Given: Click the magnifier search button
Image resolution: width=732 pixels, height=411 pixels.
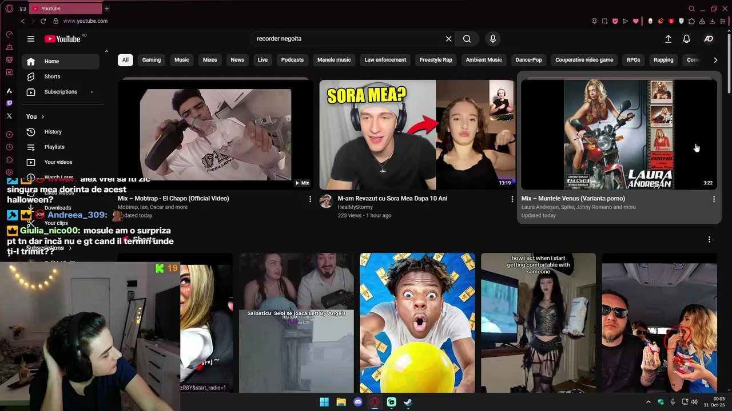Looking at the screenshot, I should pos(467,39).
